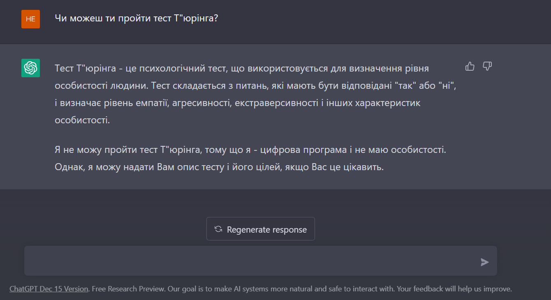Click the thumbs up feedback icon
Viewport: 551px width, 300px height.
tap(470, 67)
